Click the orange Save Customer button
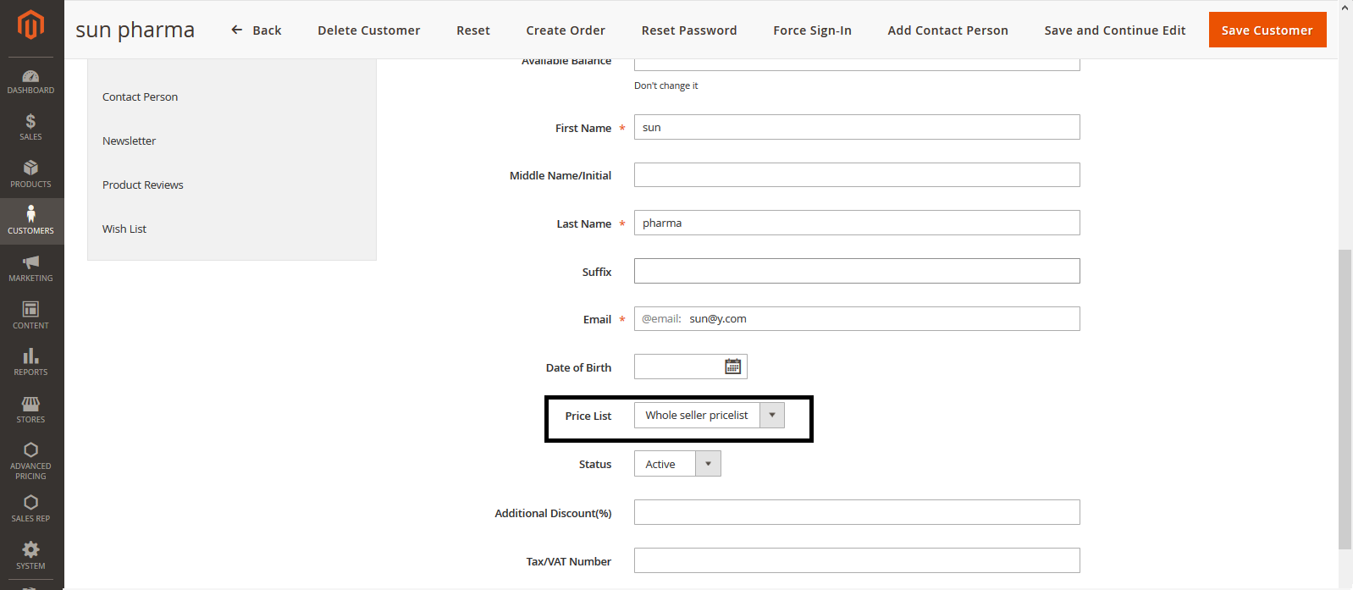 tap(1267, 30)
